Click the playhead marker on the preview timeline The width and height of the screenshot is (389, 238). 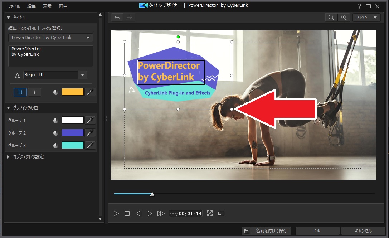[x=152, y=194]
